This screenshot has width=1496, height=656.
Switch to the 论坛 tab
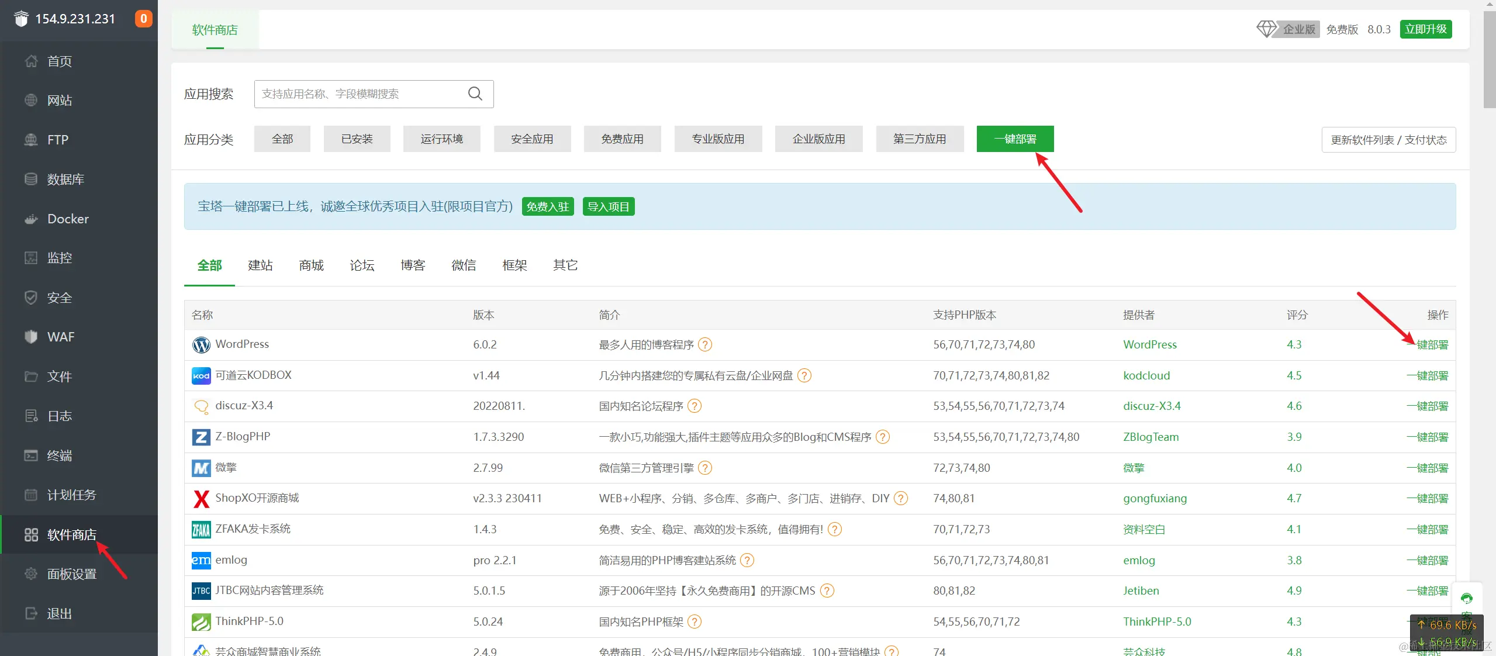pos(362,265)
